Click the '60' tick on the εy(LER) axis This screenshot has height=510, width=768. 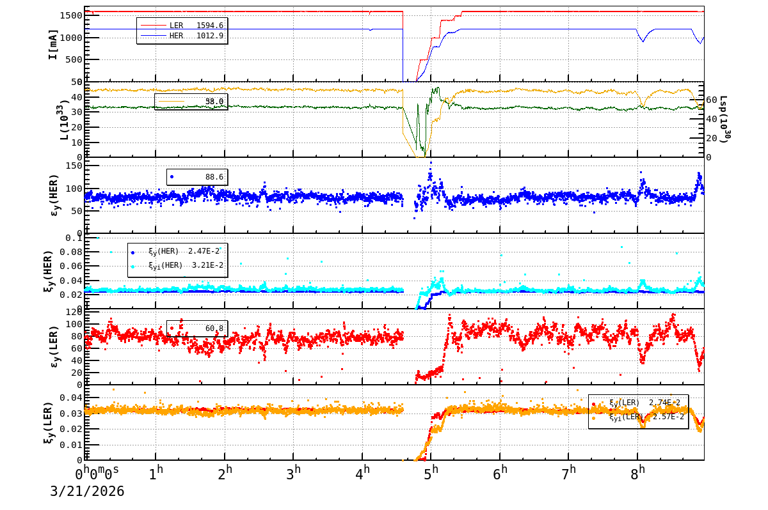point(76,348)
